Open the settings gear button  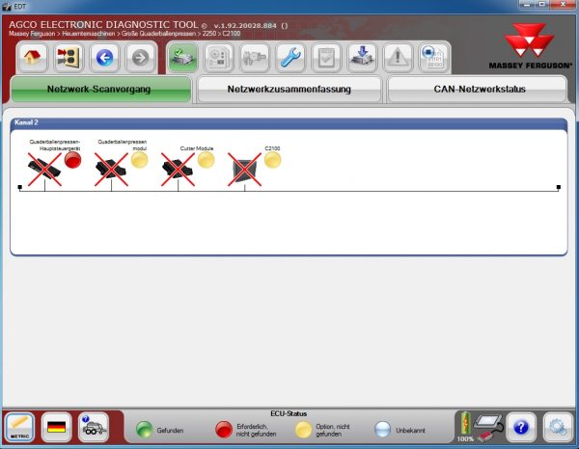(558, 428)
